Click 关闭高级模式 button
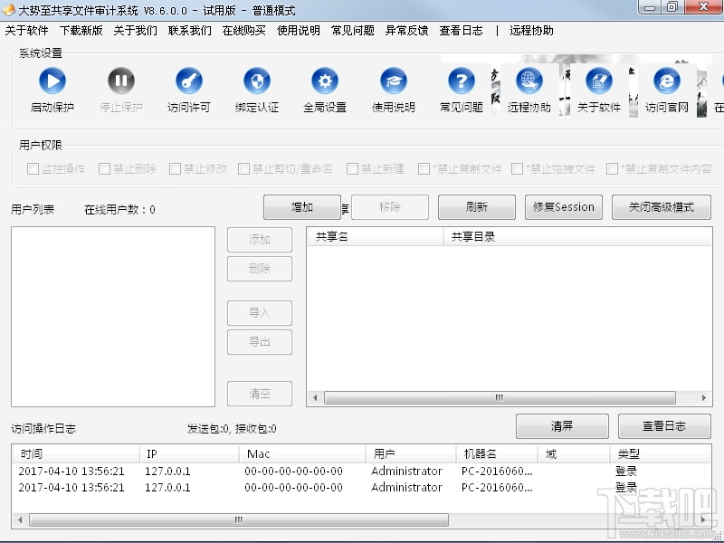Image resolution: width=724 pixels, height=543 pixels. 662,207
